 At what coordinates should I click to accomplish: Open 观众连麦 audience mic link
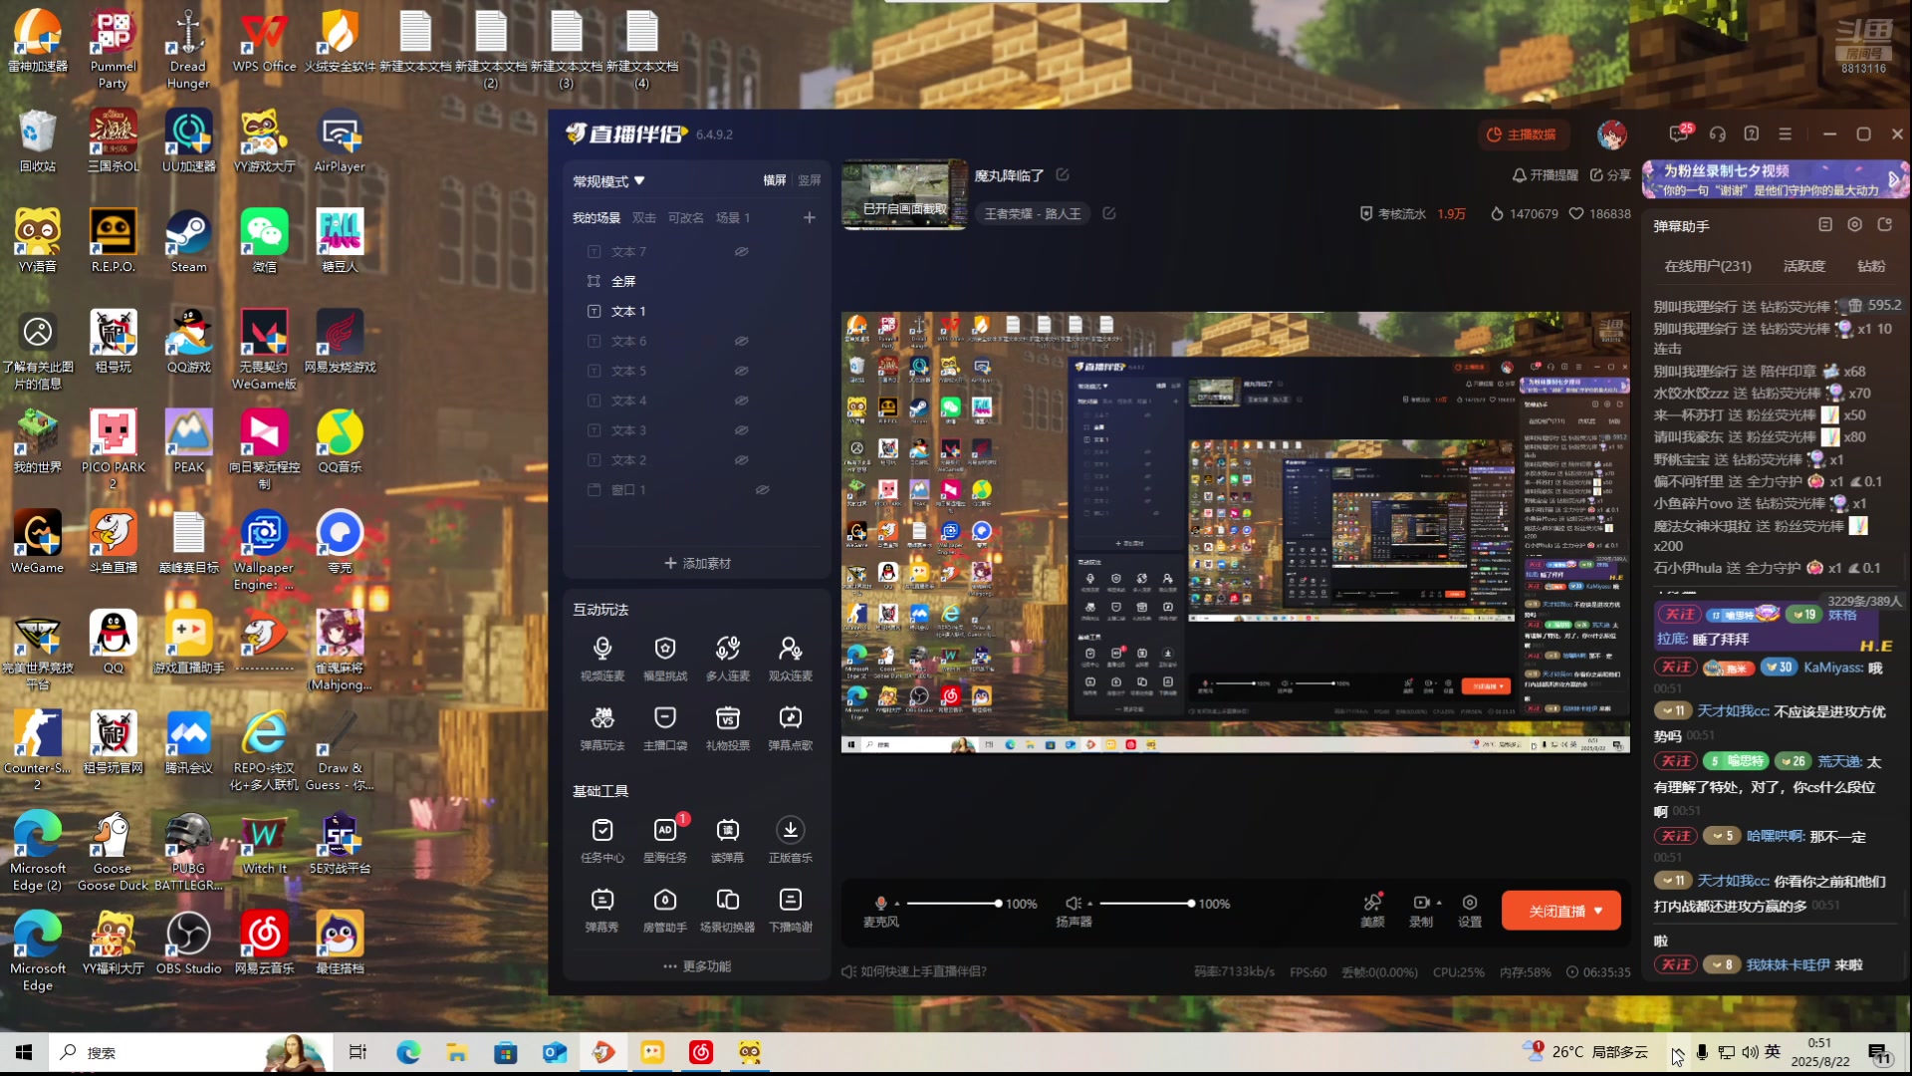[791, 659]
